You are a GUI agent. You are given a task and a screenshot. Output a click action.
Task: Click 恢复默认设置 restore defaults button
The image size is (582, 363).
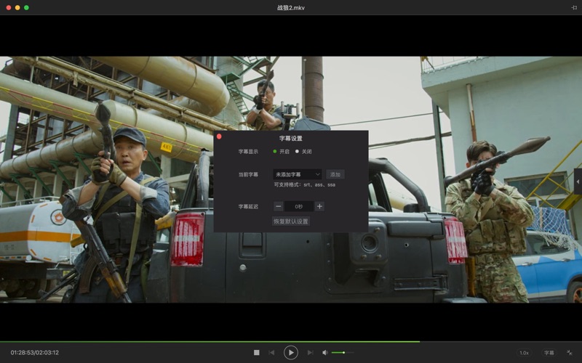(x=291, y=221)
